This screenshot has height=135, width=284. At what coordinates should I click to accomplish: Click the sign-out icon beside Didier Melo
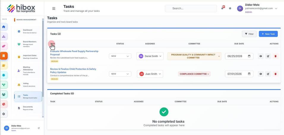point(39,128)
